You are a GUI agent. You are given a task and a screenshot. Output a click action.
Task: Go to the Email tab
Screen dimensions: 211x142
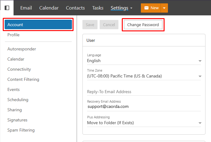tap(26, 8)
